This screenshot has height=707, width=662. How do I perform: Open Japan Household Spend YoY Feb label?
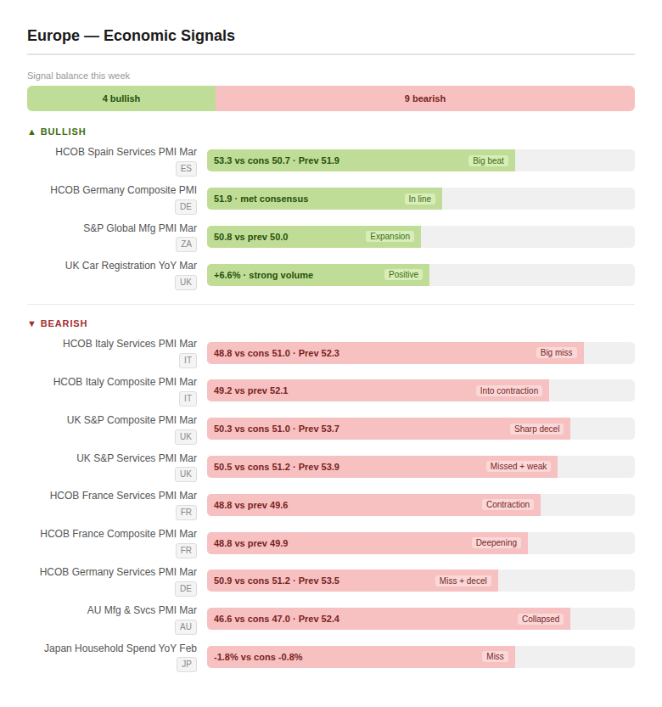[x=121, y=648]
